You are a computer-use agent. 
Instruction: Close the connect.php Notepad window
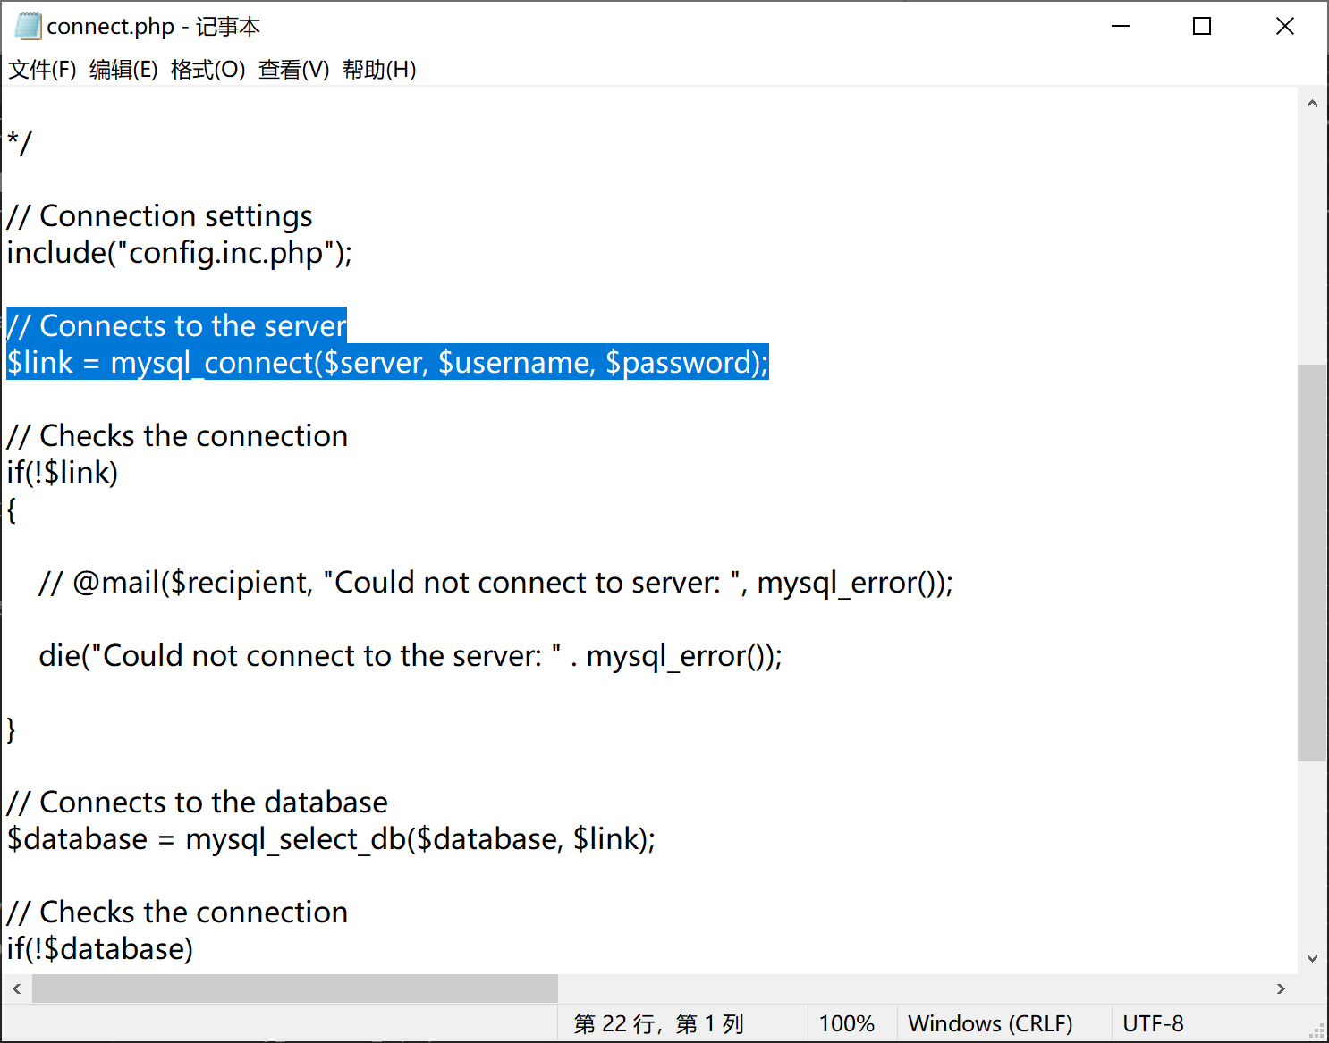[x=1285, y=26]
